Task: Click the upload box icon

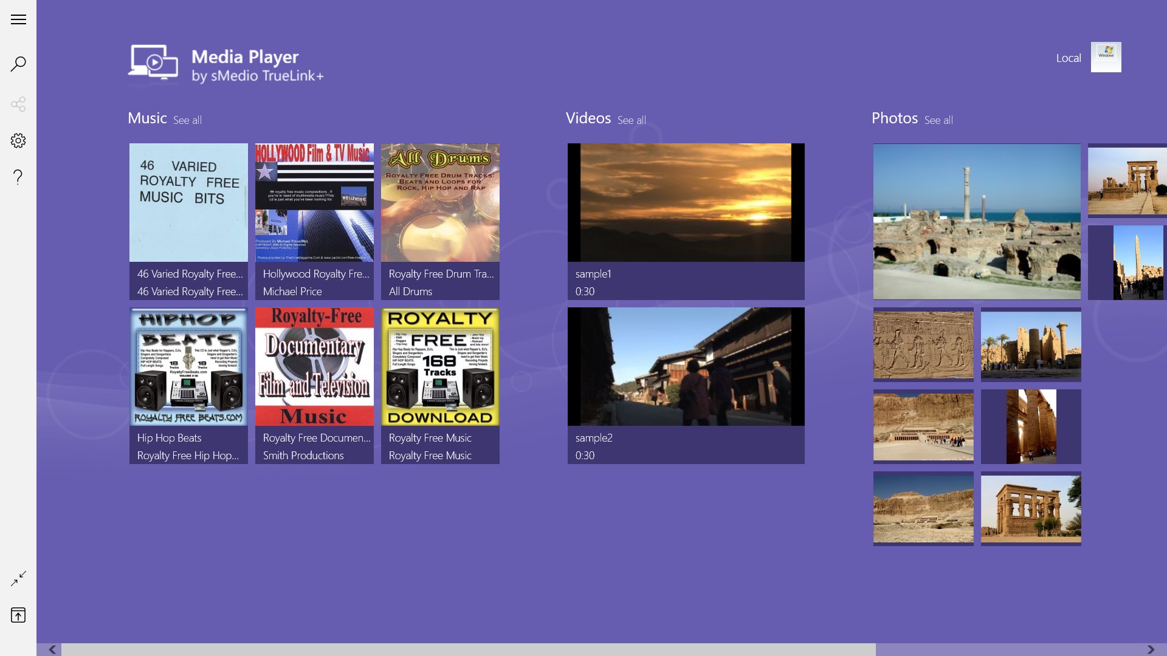Action: pyautogui.click(x=18, y=615)
